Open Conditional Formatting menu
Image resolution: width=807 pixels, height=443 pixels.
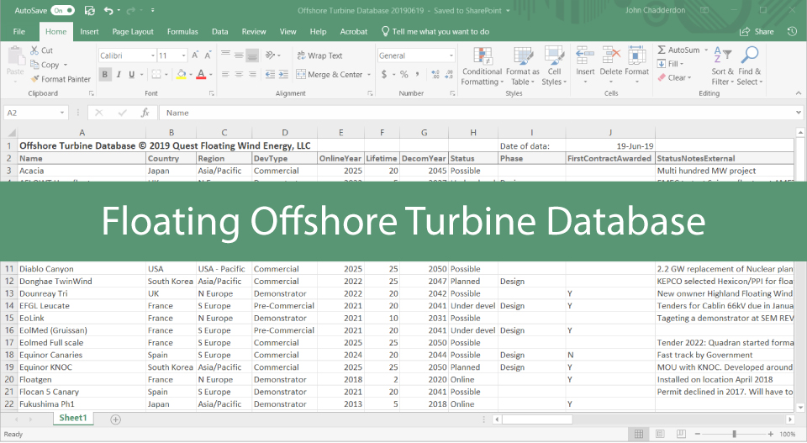(482, 66)
